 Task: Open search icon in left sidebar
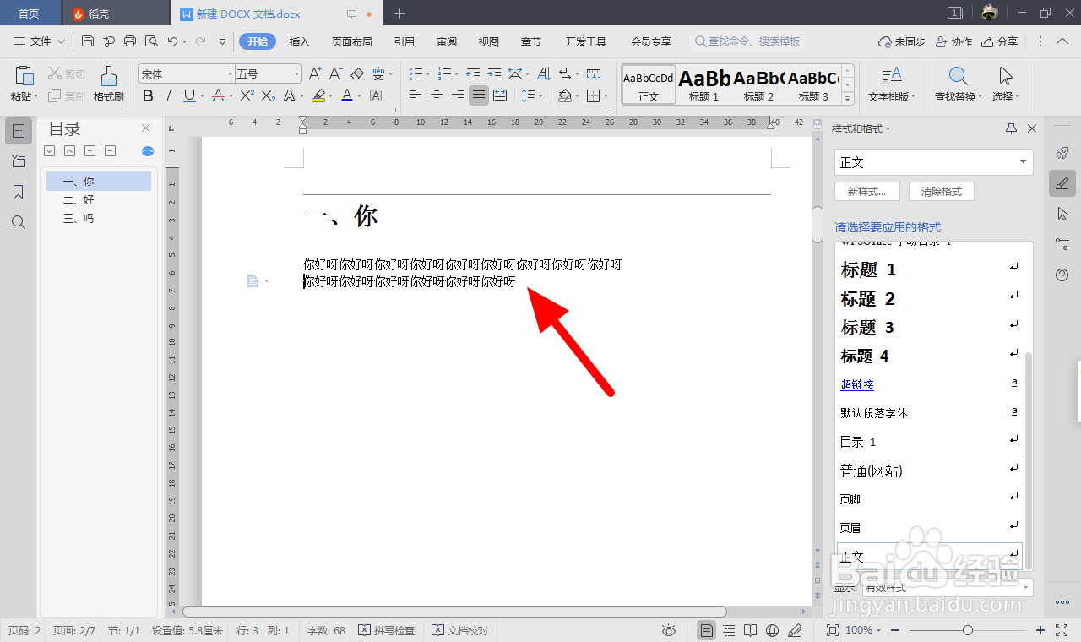[19, 222]
